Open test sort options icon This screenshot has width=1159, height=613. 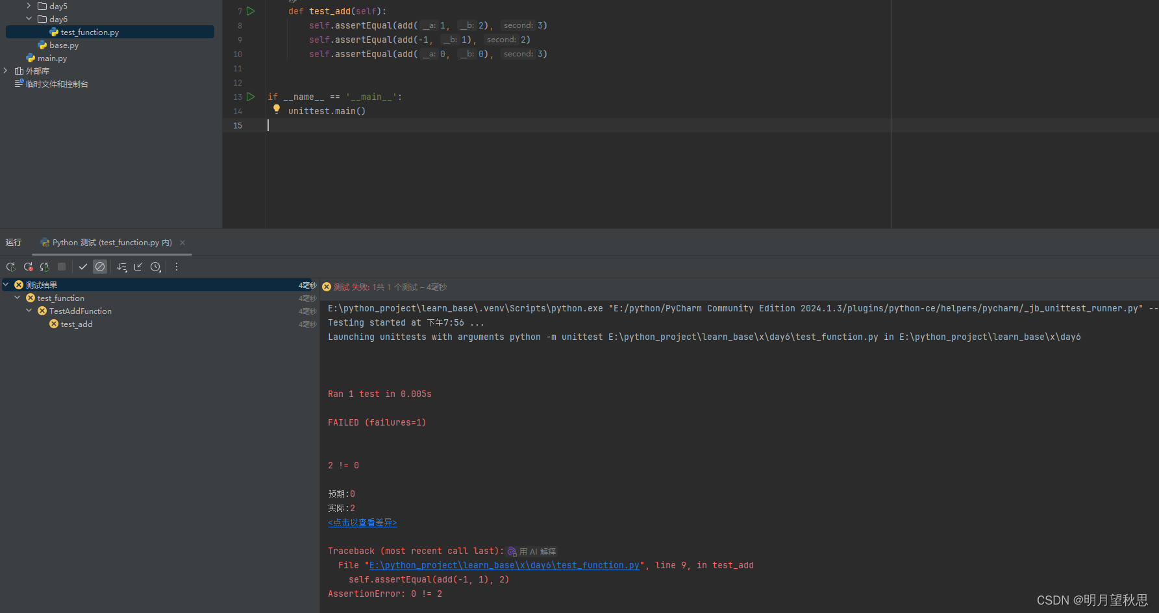click(x=121, y=267)
